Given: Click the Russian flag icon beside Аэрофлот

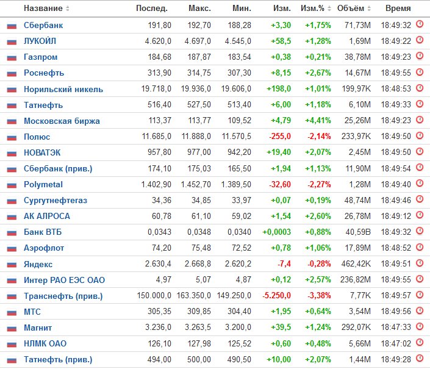Looking at the screenshot, I should pos(12,249).
